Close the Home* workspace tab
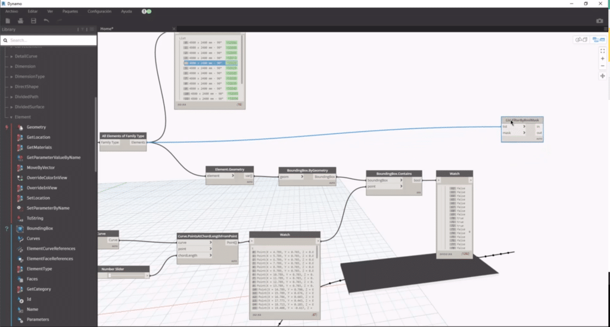Viewport: 610px width, 327px height. point(174,29)
